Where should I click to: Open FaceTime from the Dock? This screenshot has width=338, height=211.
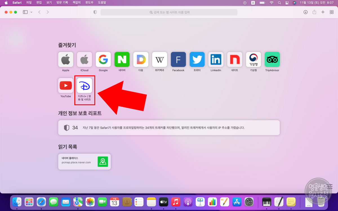(x=102, y=202)
